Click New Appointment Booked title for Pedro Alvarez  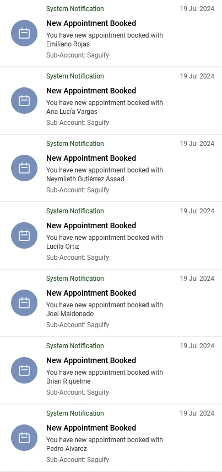pos(91,428)
